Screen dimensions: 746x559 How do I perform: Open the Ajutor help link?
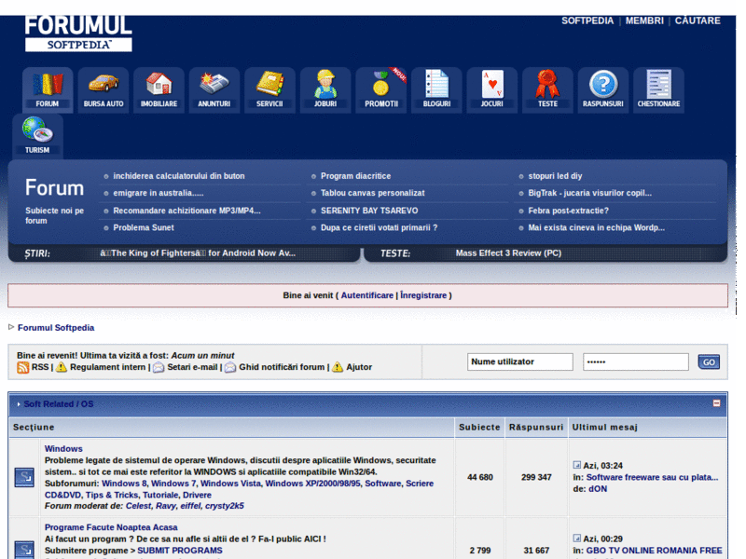[x=359, y=367]
